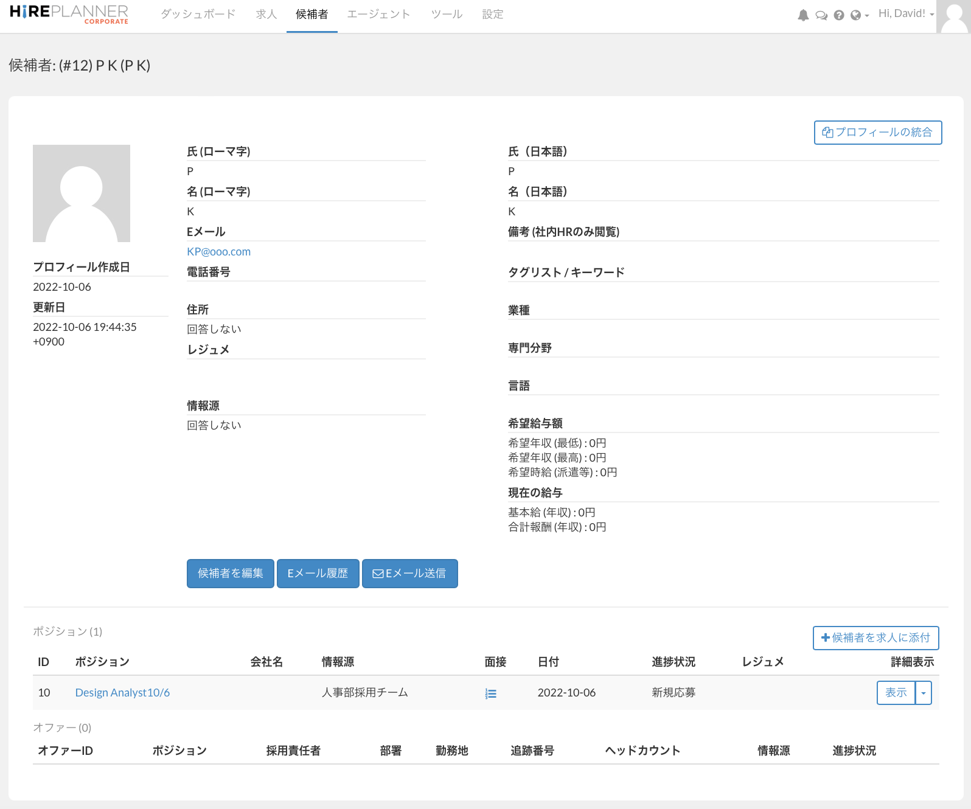971x809 pixels.
Task: Open the ツール menu
Action: [x=447, y=14]
